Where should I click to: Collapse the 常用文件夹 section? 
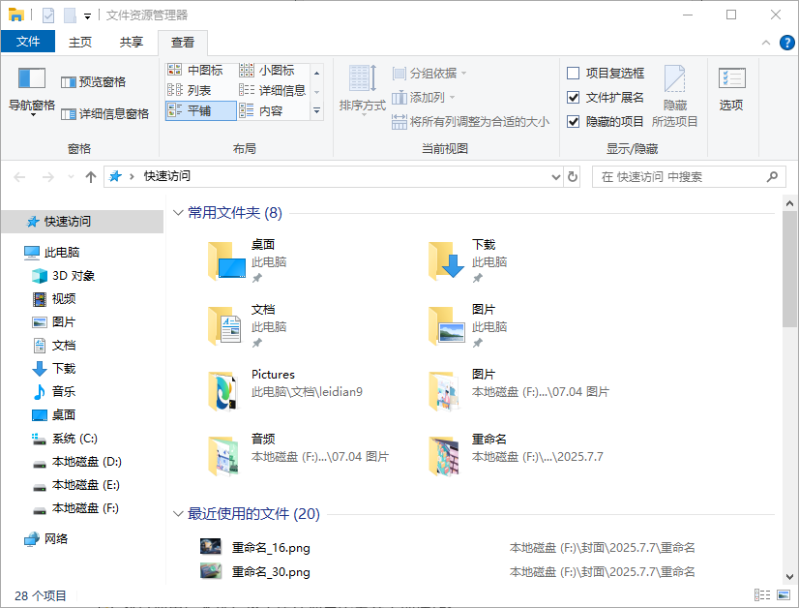pyautogui.click(x=178, y=212)
